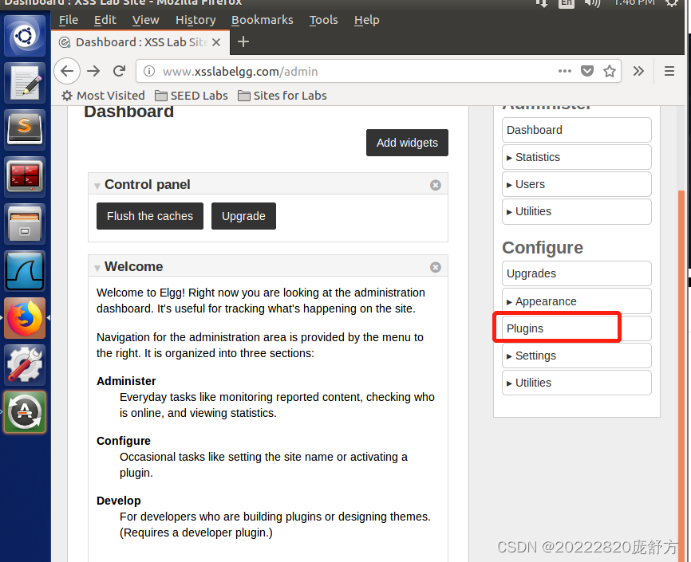The height and width of the screenshot is (562, 691).
Task: Open the network indicator in top panel
Action: [542, 3]
